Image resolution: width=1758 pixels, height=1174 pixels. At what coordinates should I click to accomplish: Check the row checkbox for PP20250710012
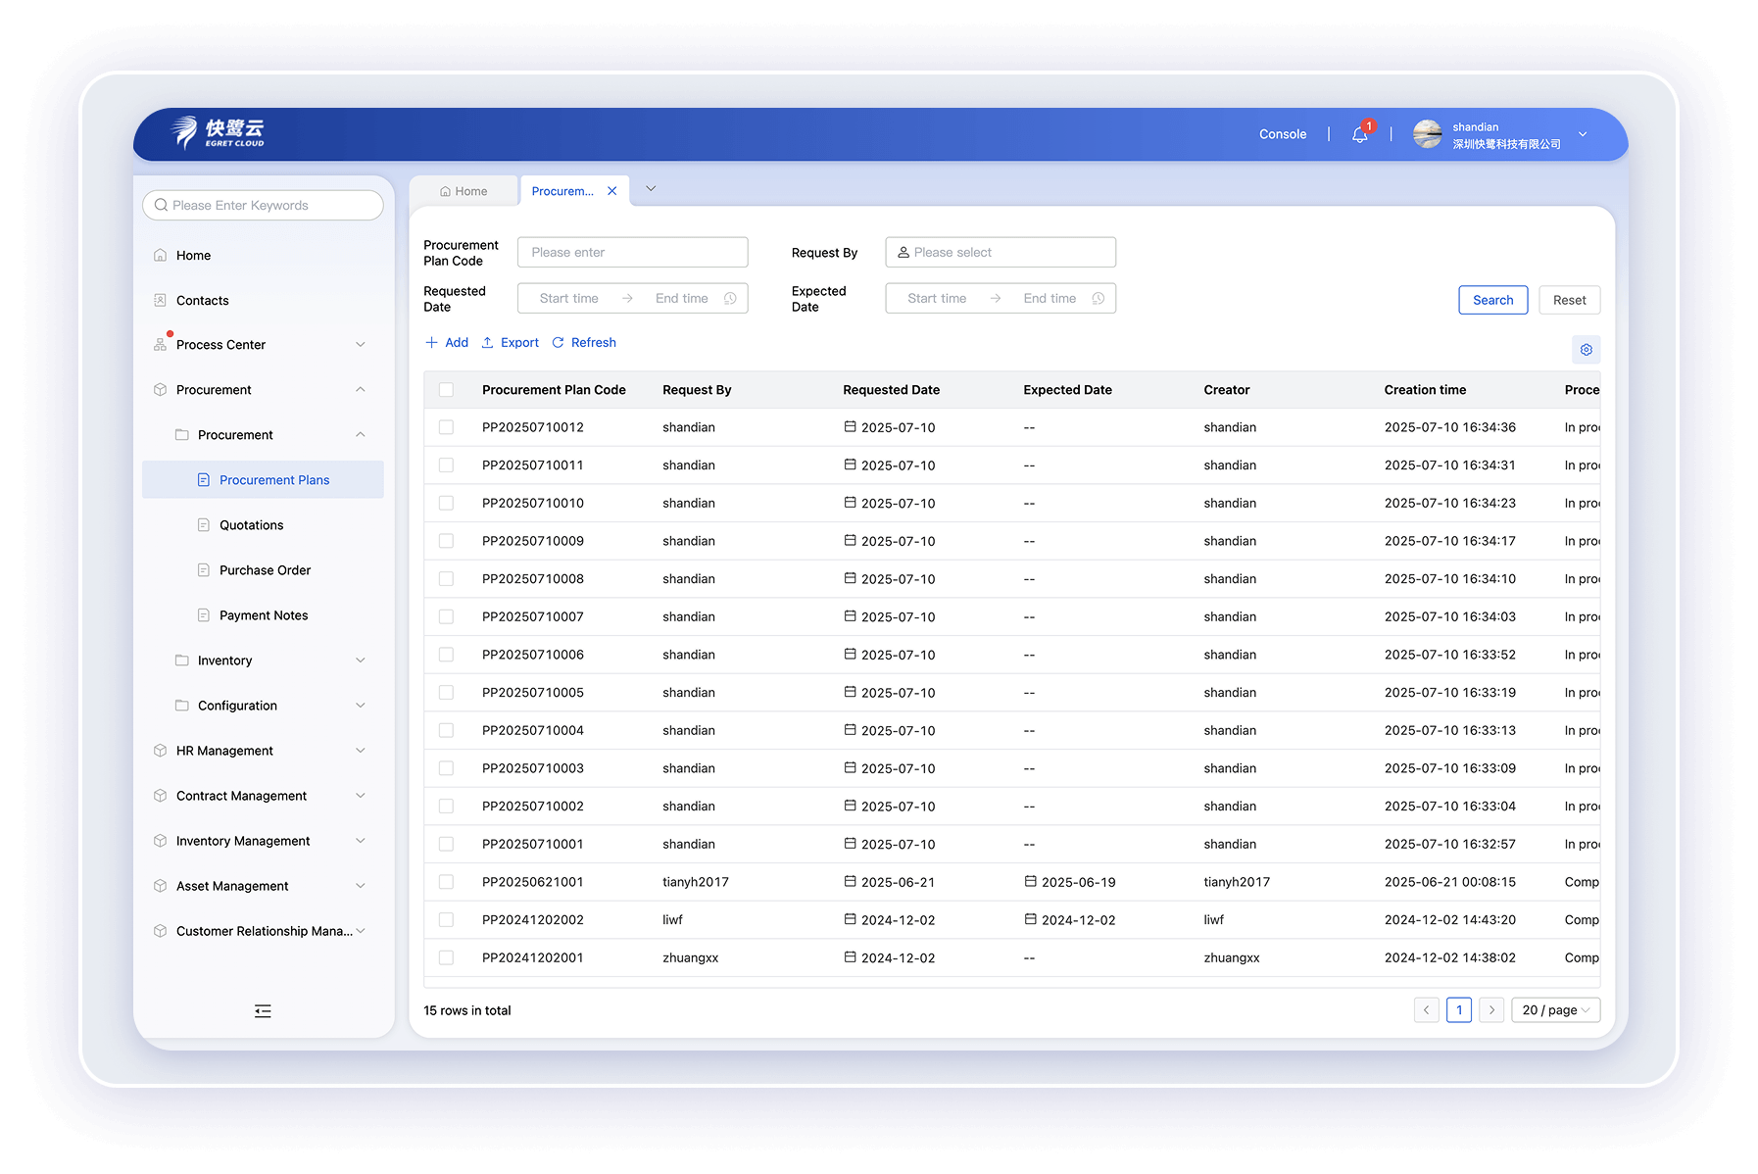click(447, 427)
